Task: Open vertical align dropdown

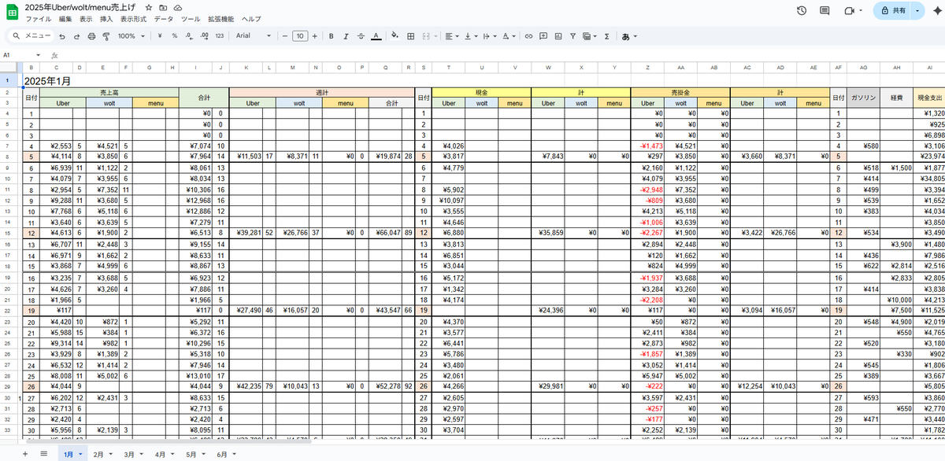Action: pyautogui.click(x=470, y=36)
